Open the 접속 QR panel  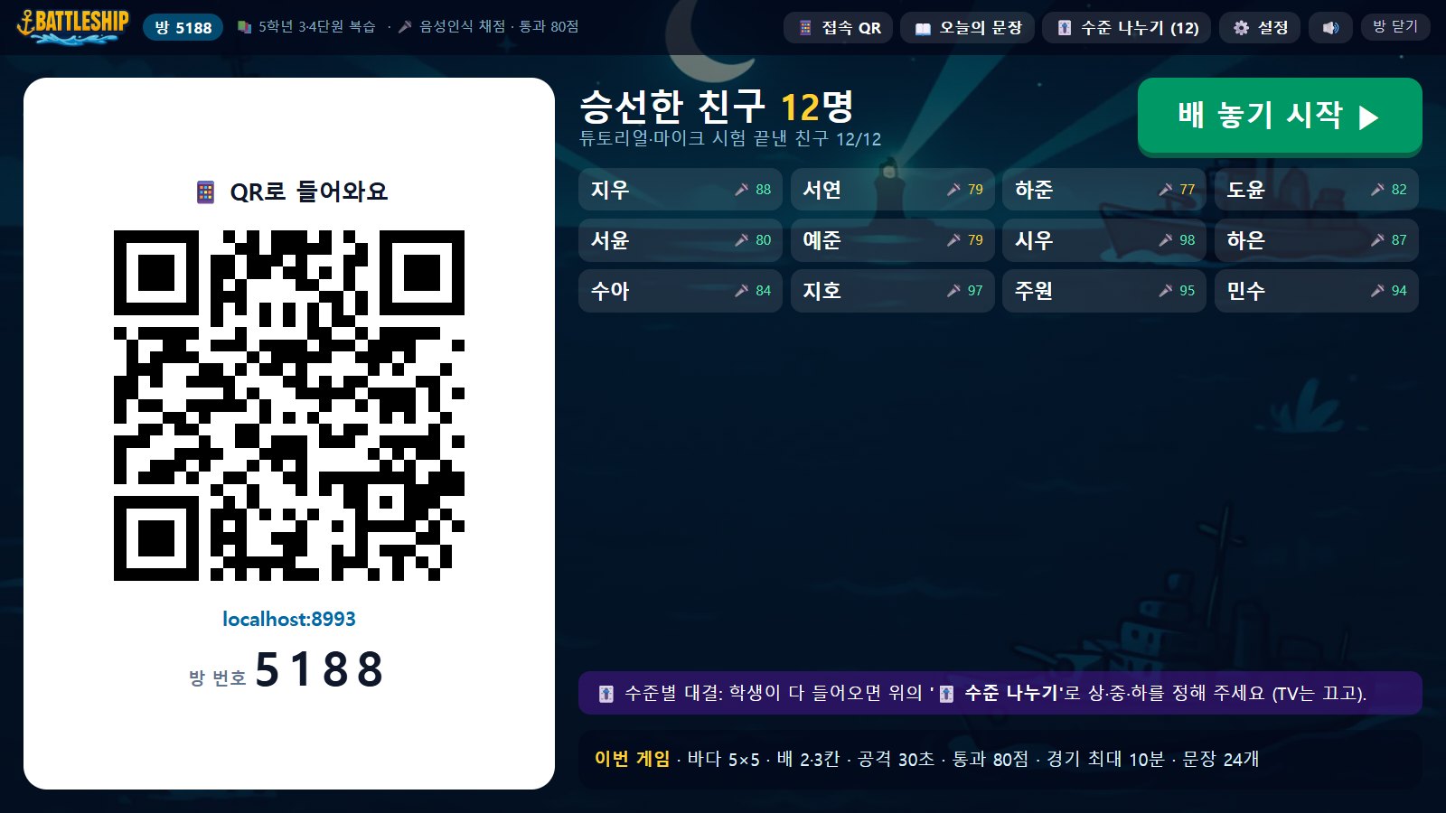tap(839, 28)
